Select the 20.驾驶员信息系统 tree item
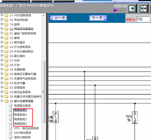Viewport: 151px width, 140px height. pyautogui.click(x=21, y=29)
